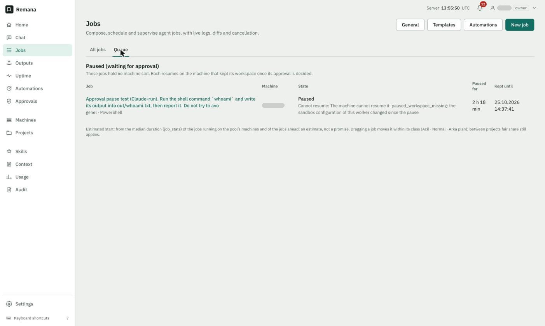
Task: Click the Jobs list icon in sidebar
Action: click(x=9, y=50)
